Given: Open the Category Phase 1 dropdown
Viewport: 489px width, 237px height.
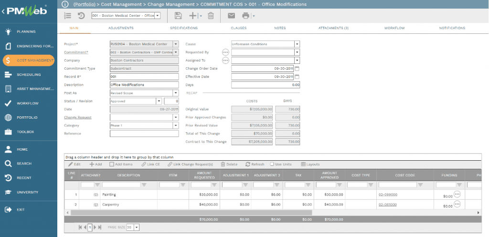Looking at the screenshot, I should tap(176, 125).
